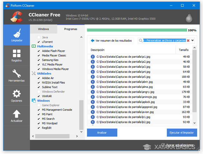The image size is (203, 154).
Task: Open the search filter dropdown arrow
Action: [x=192, y=40]
